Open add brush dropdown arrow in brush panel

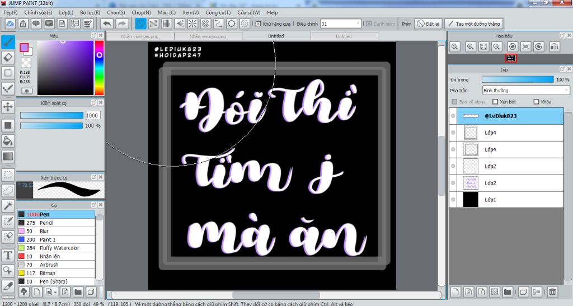tap(55, 292)
